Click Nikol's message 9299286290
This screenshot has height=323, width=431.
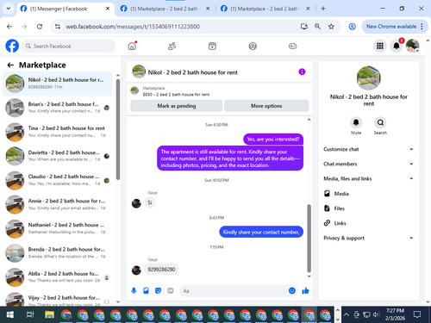click(161, 270)
